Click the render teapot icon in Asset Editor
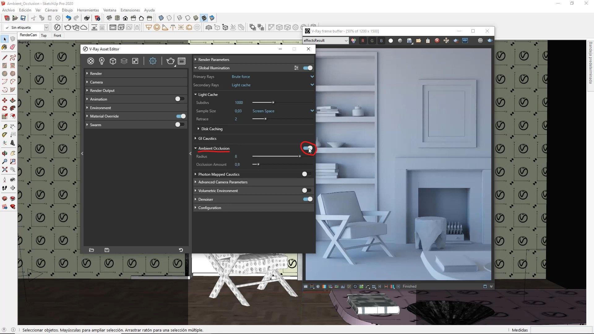 [x=170, y=61]
